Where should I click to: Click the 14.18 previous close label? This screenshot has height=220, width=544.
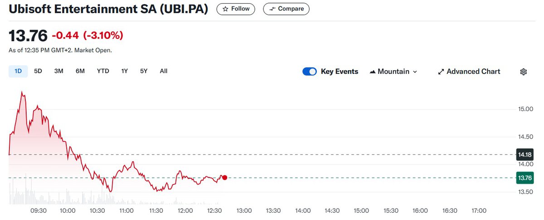525,155
